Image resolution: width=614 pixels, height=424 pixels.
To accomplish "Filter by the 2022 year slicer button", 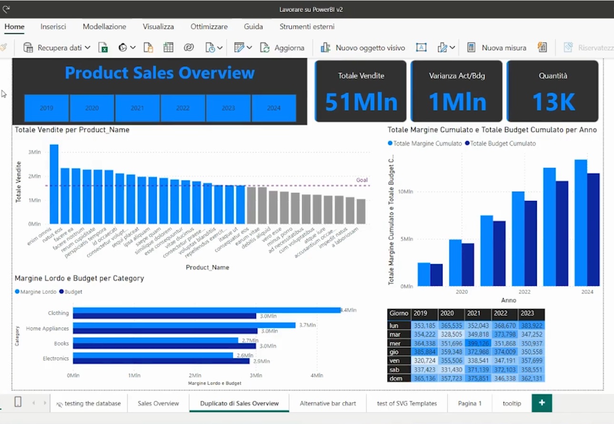I will 183,108.
